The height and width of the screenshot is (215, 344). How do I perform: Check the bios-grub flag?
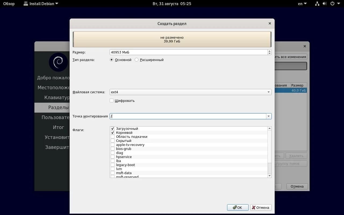pyautogui.click(x=112, y=149)
